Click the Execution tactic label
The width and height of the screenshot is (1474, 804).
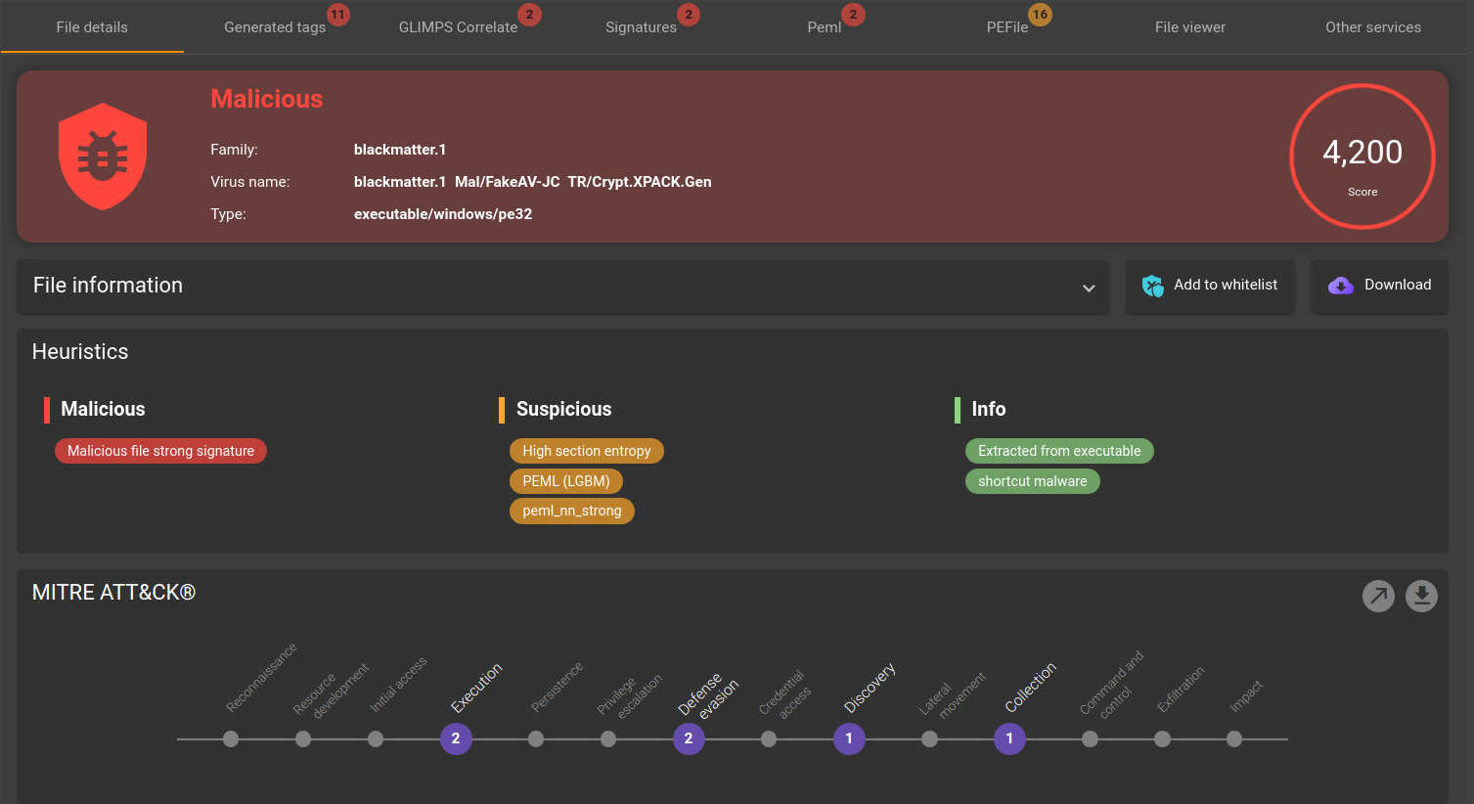coord(476,688)
